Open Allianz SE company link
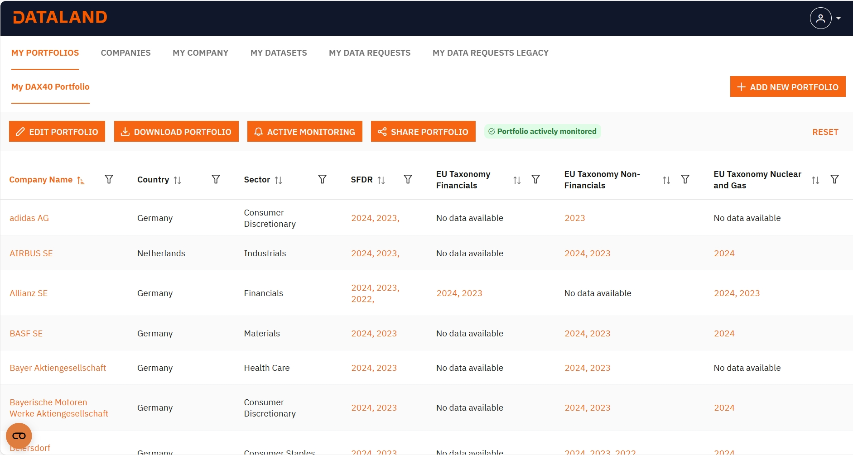The width and height of the screenshot is (853, 455). click(x=29, y=293)
